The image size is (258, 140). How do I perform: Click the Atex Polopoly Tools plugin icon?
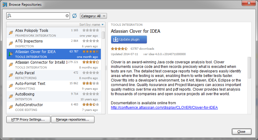[11, 32]
